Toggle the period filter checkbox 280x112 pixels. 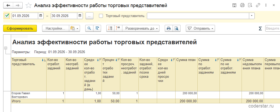(x=7, y=16)
